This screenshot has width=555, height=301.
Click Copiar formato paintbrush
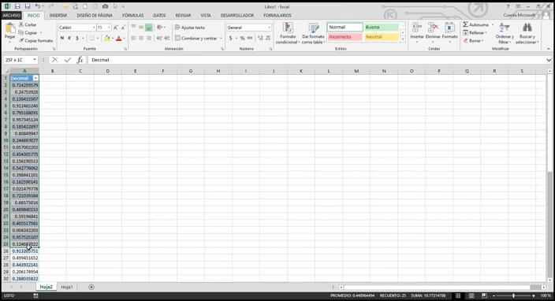[35, 41]
